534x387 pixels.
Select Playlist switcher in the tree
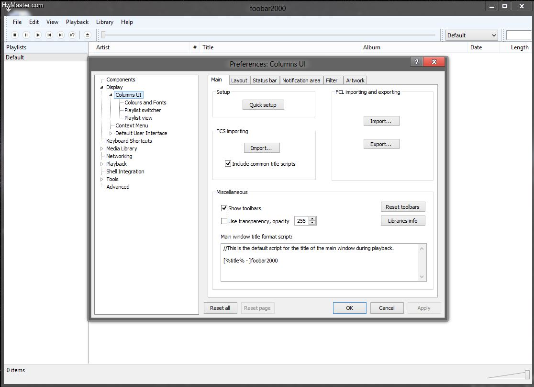coord(143,110)
